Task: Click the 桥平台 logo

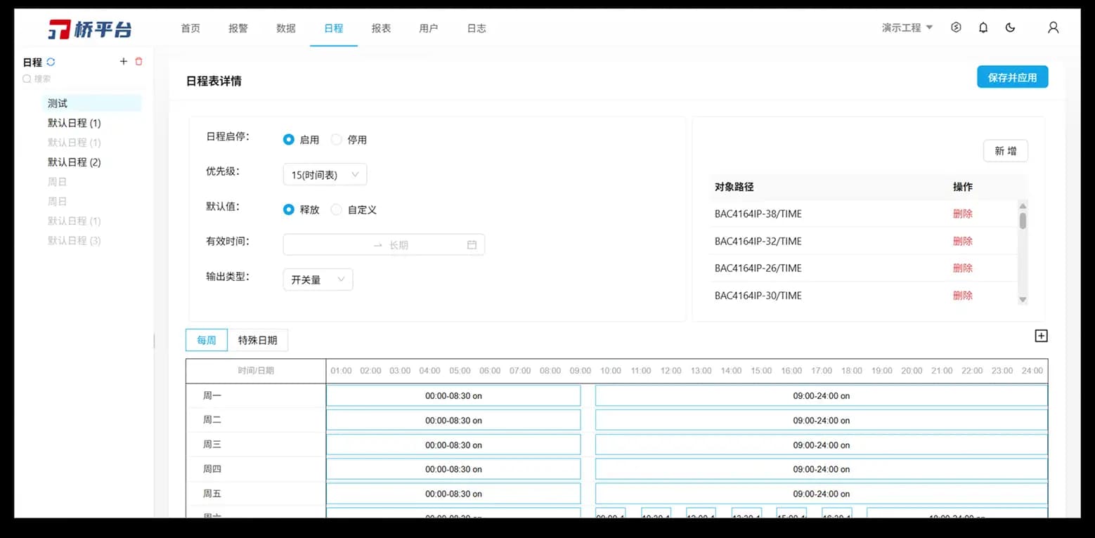Action: (90, 29)
